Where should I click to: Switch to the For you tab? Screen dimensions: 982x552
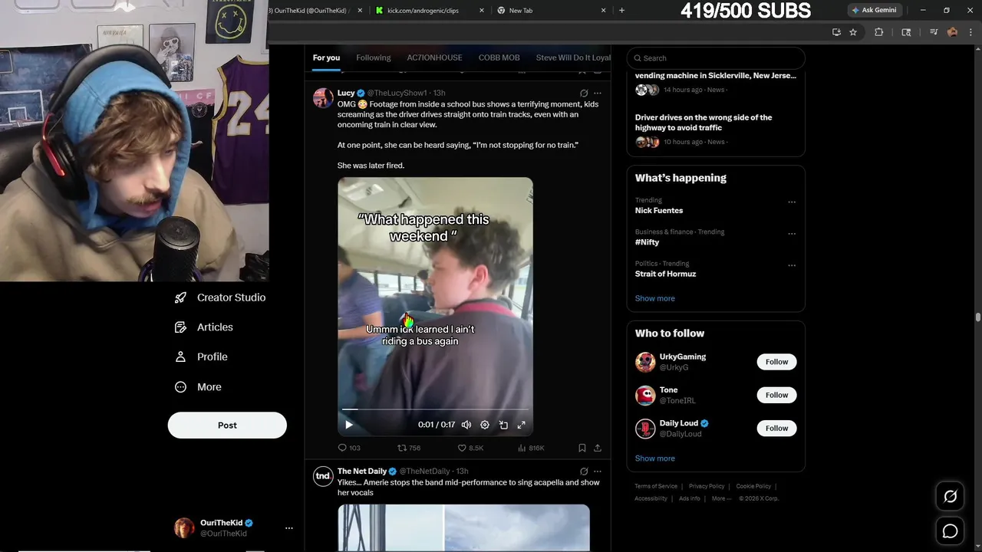click(x=326, y=58)
